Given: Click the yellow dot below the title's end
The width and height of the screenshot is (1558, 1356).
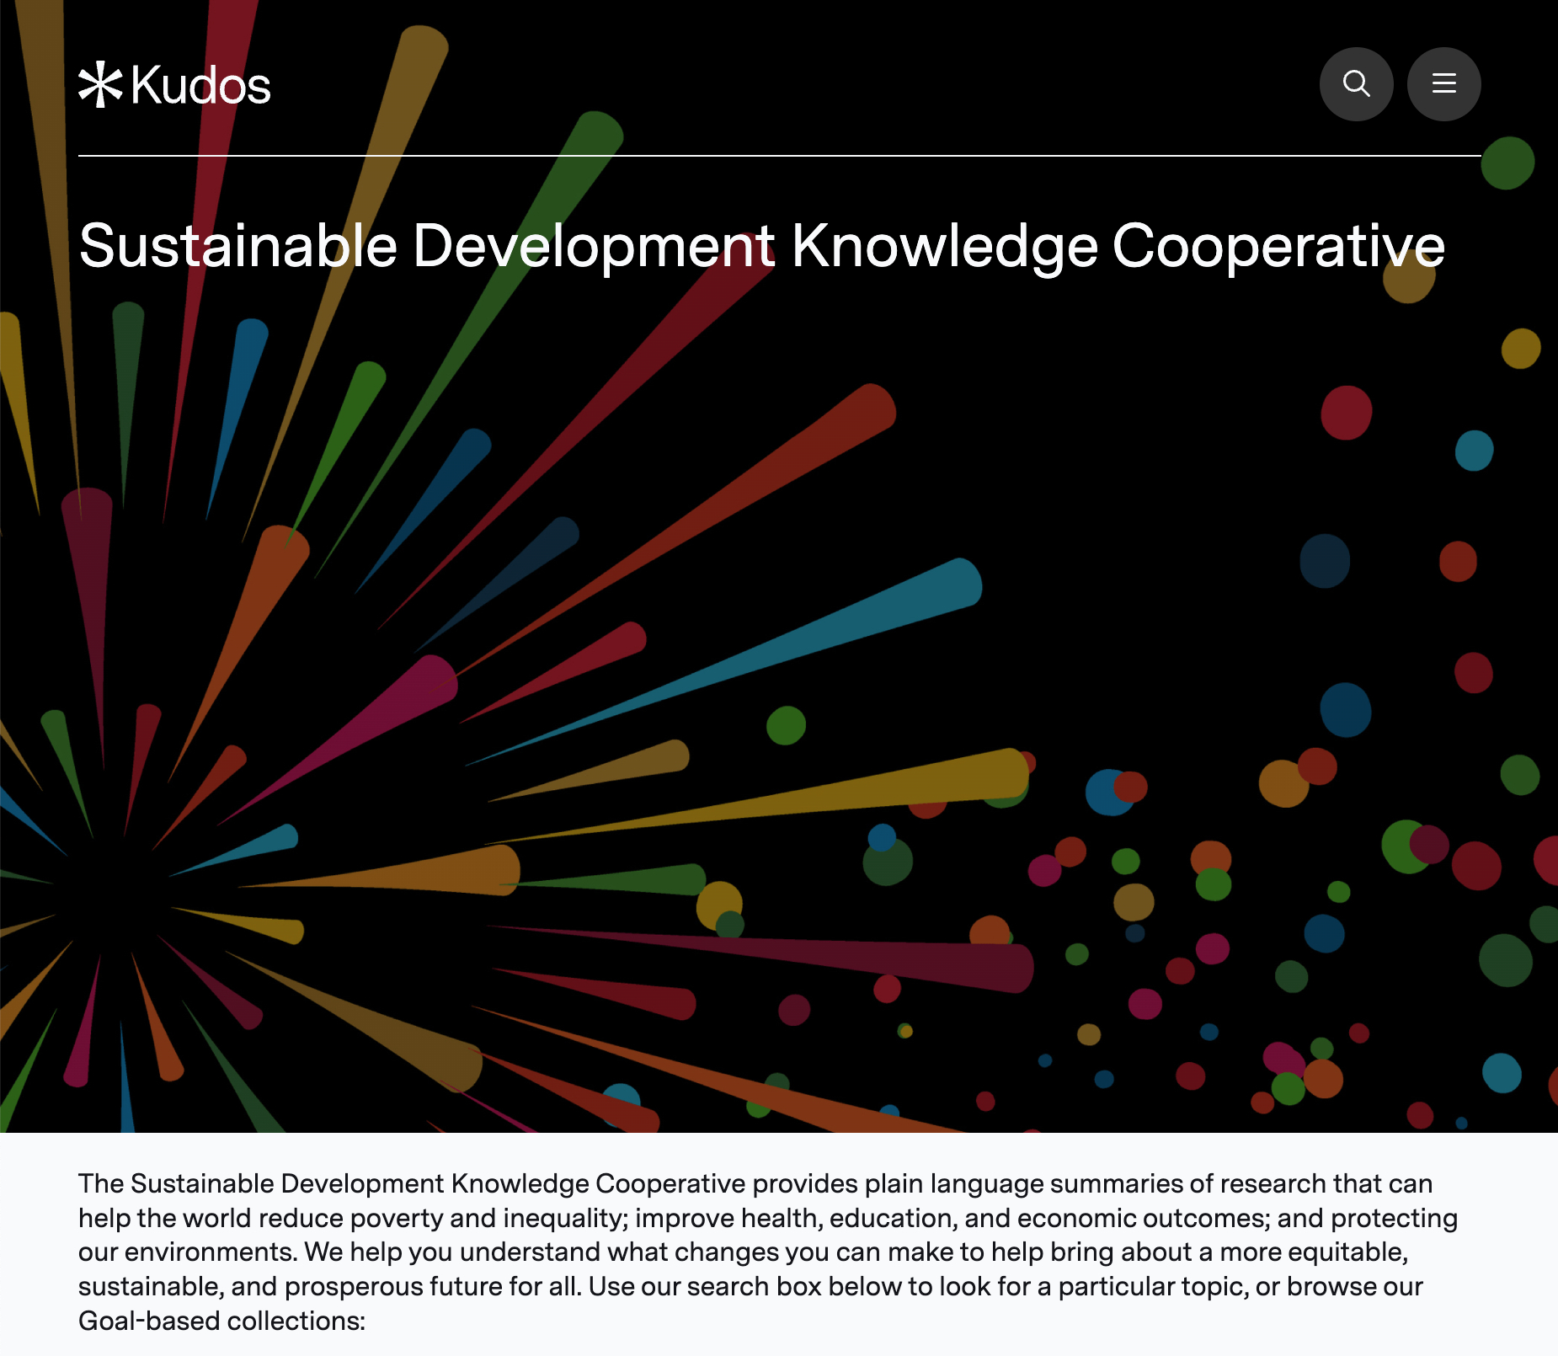Looking at the screenshot, I should tap(1408, 283).
